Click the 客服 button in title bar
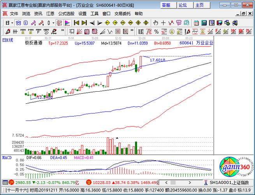Image resolution: width=255 pixels, height=195 pixels. pos(168,5)
